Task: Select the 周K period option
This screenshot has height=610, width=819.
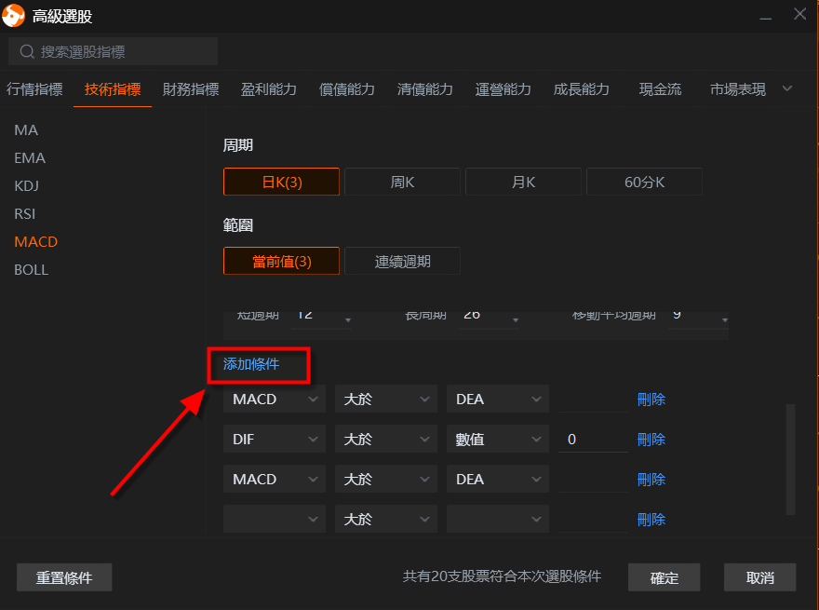Action: 402,182
